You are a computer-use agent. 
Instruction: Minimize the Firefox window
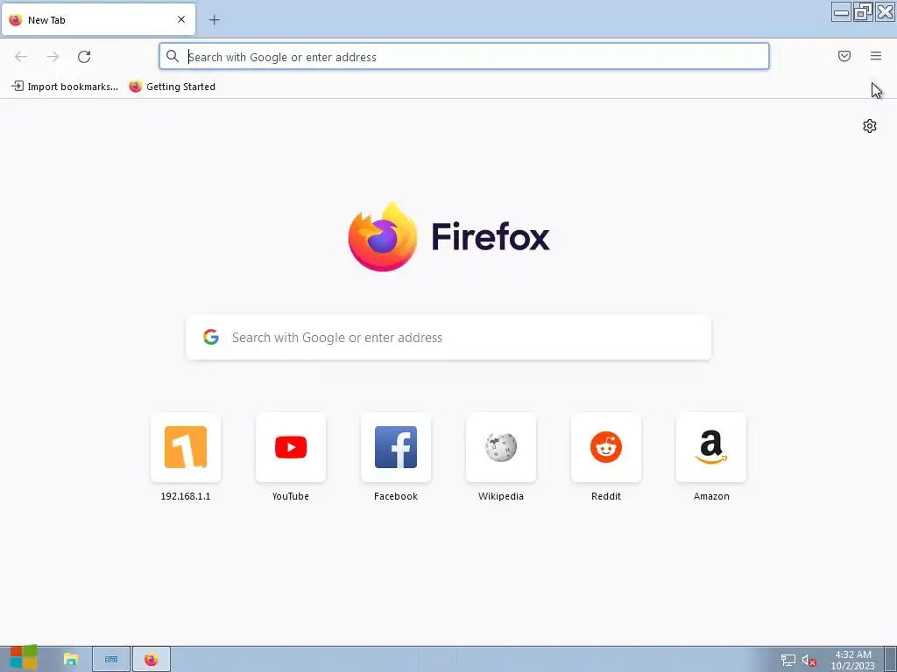pos(841,12)
